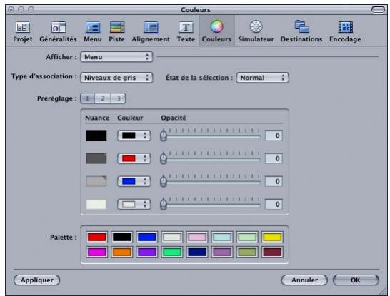Open the Encodage preferences pane
Screen dimensions: 390x296
click(x=345, y=32)
